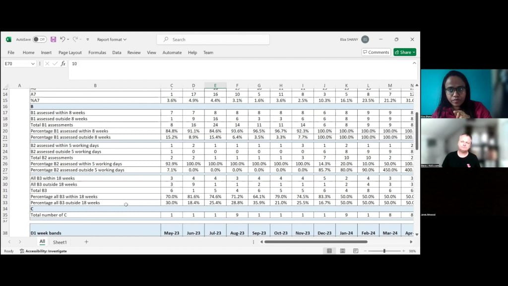Click the zoom slider handle
The height and width of the screenshot is (286, 508).
click(x=383, y=251)
